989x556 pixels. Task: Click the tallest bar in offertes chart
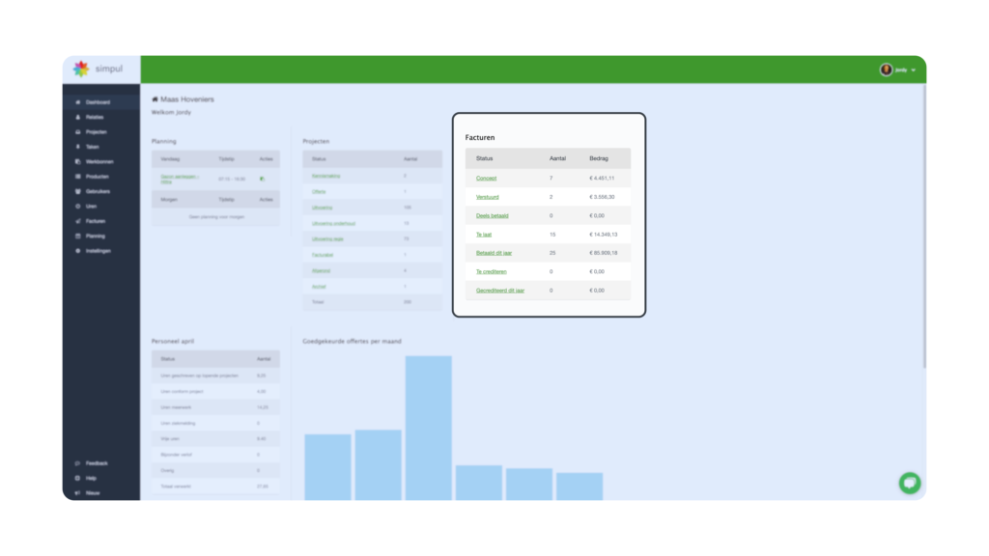pos(428,428)
